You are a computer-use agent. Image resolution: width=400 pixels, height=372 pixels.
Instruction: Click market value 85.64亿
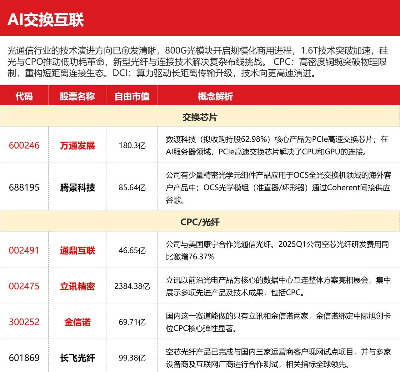pyautogui.click(x=132, y=188)
